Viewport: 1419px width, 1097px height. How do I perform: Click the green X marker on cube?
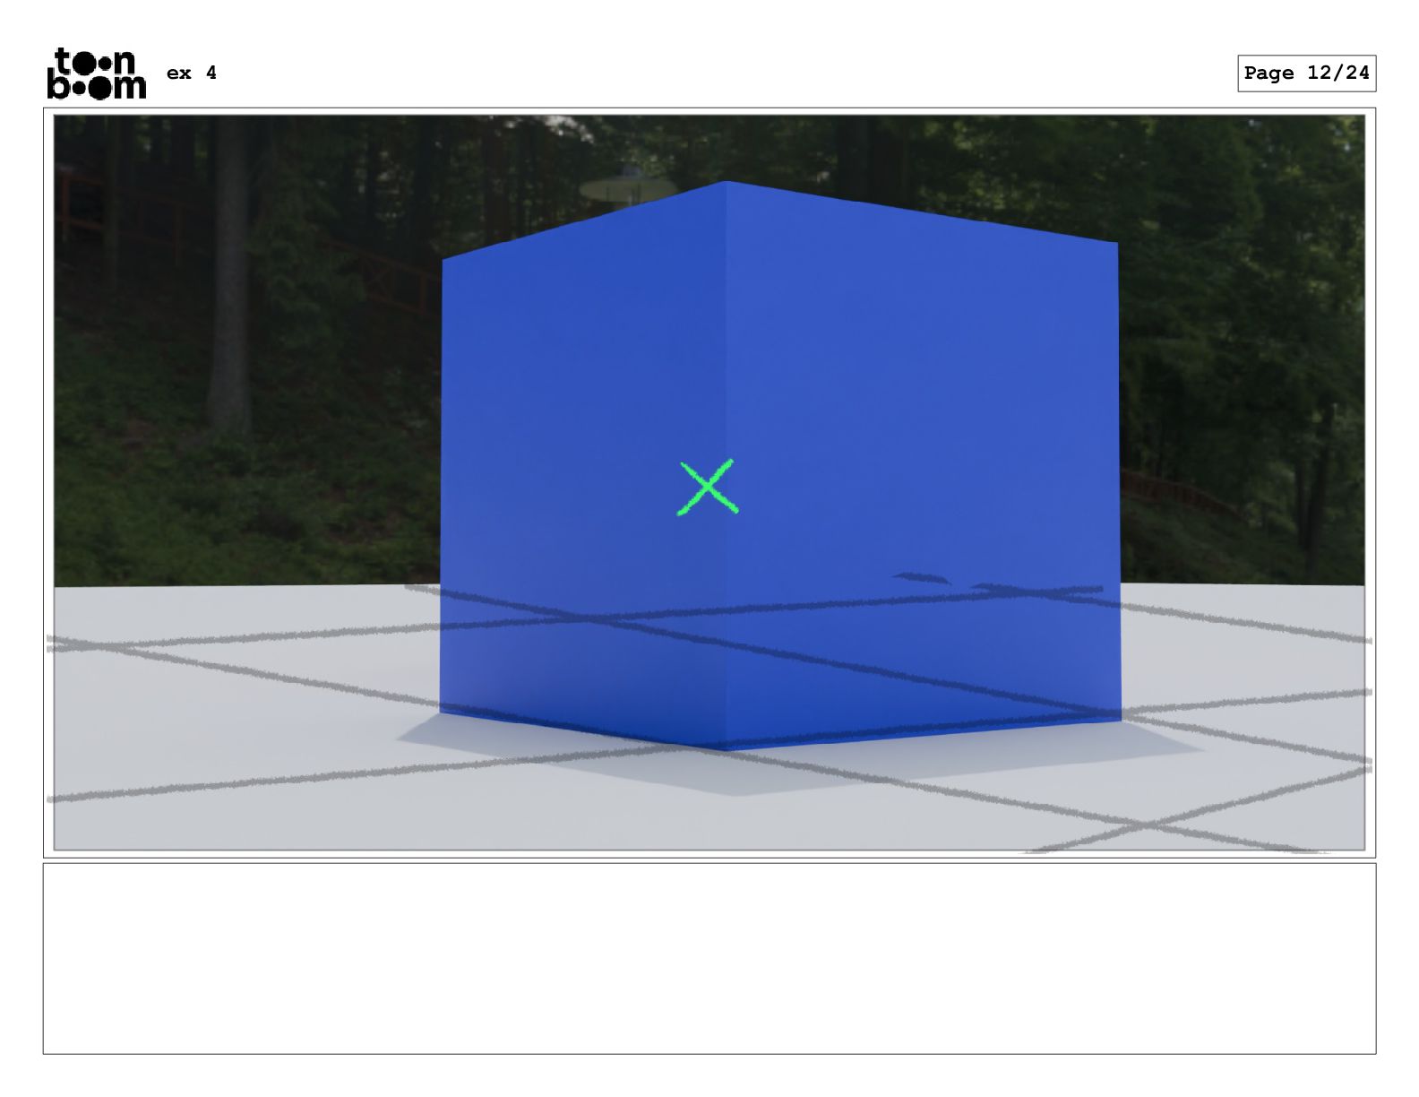point(707,487)
